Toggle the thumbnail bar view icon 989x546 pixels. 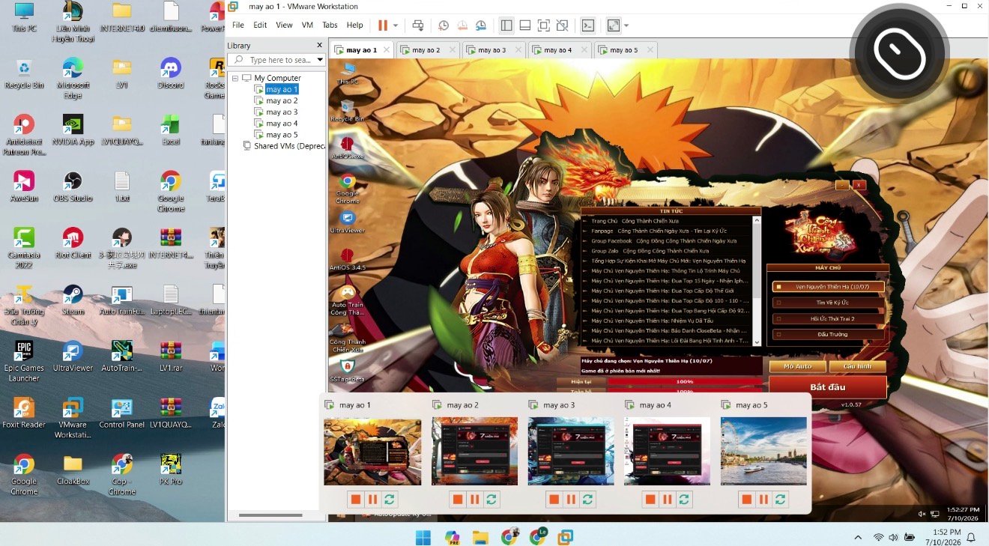tap(525, 25)
